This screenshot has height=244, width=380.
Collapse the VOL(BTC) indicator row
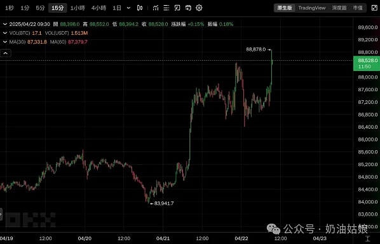tap(5, 33)
